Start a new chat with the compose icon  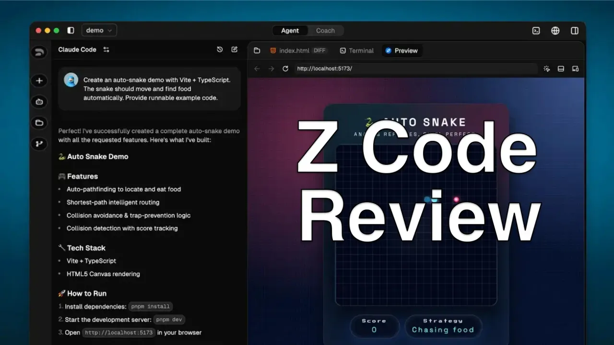coord(234,49)
